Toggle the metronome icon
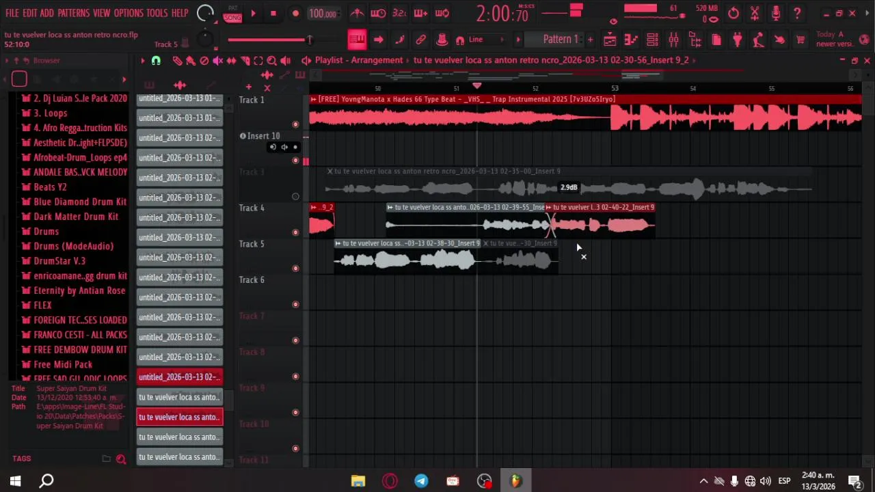This screenshot has height=492, width=875. tap(357, 13)
